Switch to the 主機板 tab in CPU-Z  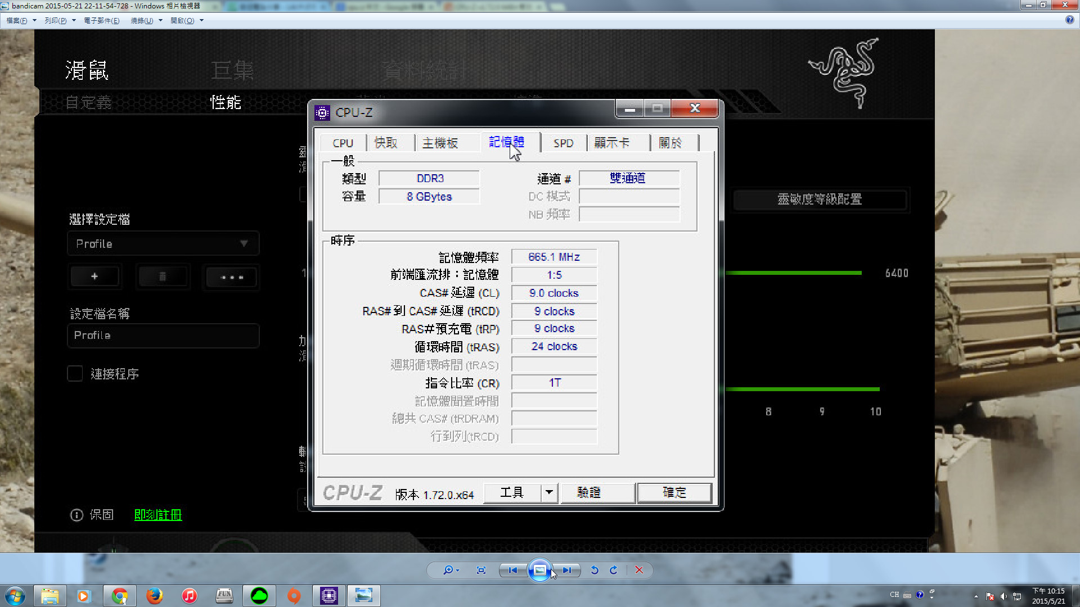click(440, 143)
